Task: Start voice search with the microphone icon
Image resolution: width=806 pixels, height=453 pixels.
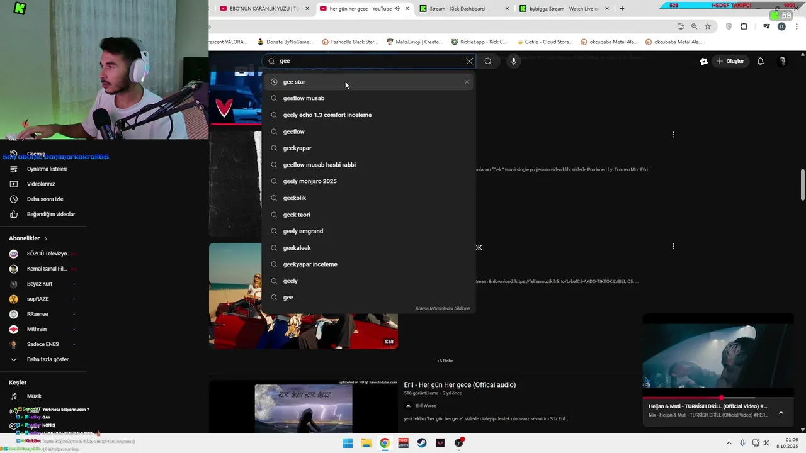Action: click(514, 61)
